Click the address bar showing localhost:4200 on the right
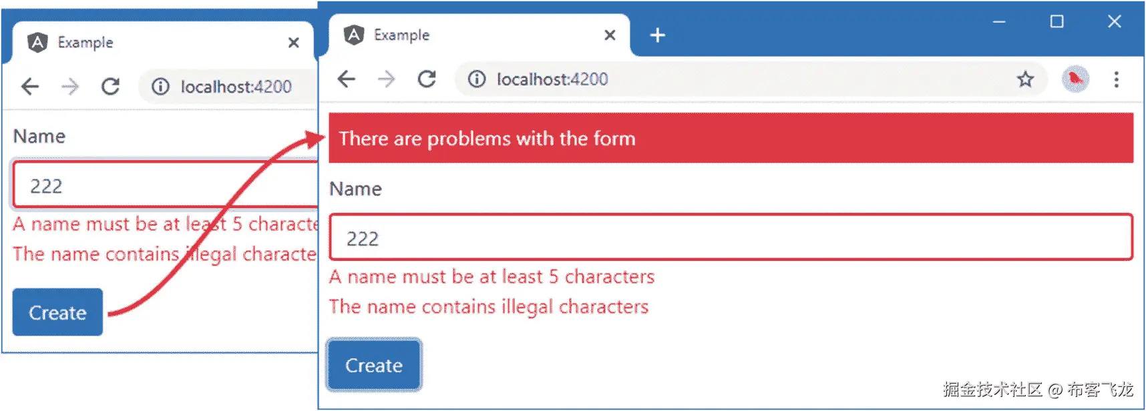 [735, 79]
